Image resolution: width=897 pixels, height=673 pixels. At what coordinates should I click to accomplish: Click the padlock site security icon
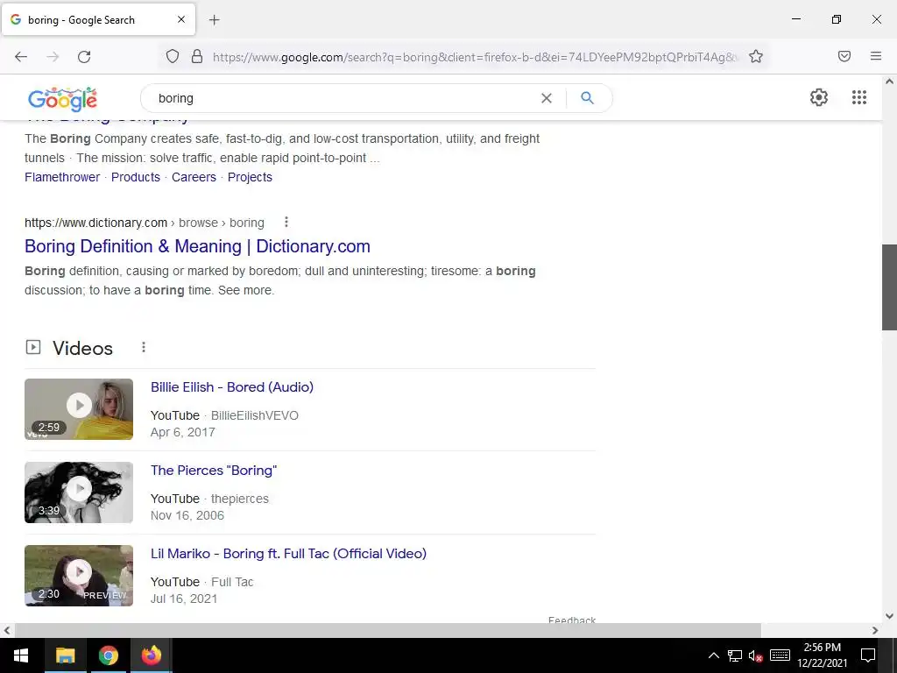click(197, 57)
